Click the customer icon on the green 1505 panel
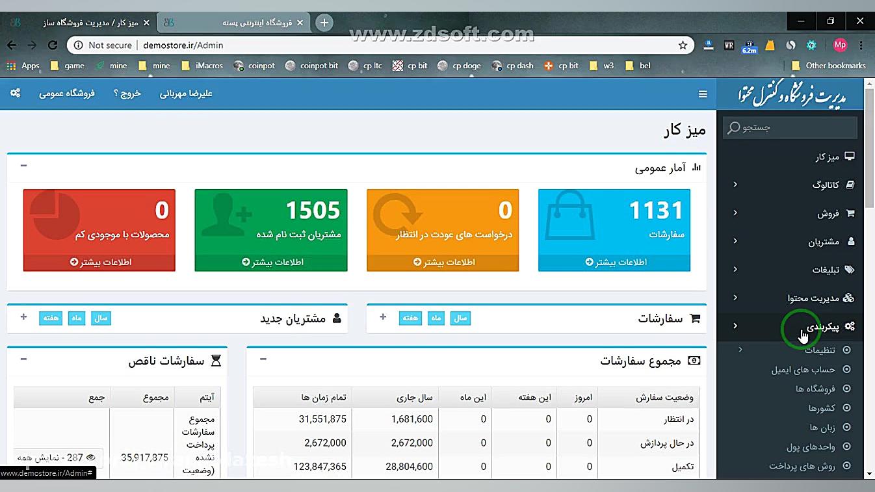Viewport: 875px width, 492px height. [224, 216]
